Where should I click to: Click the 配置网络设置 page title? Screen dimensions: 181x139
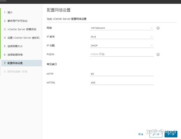point(59,10)
